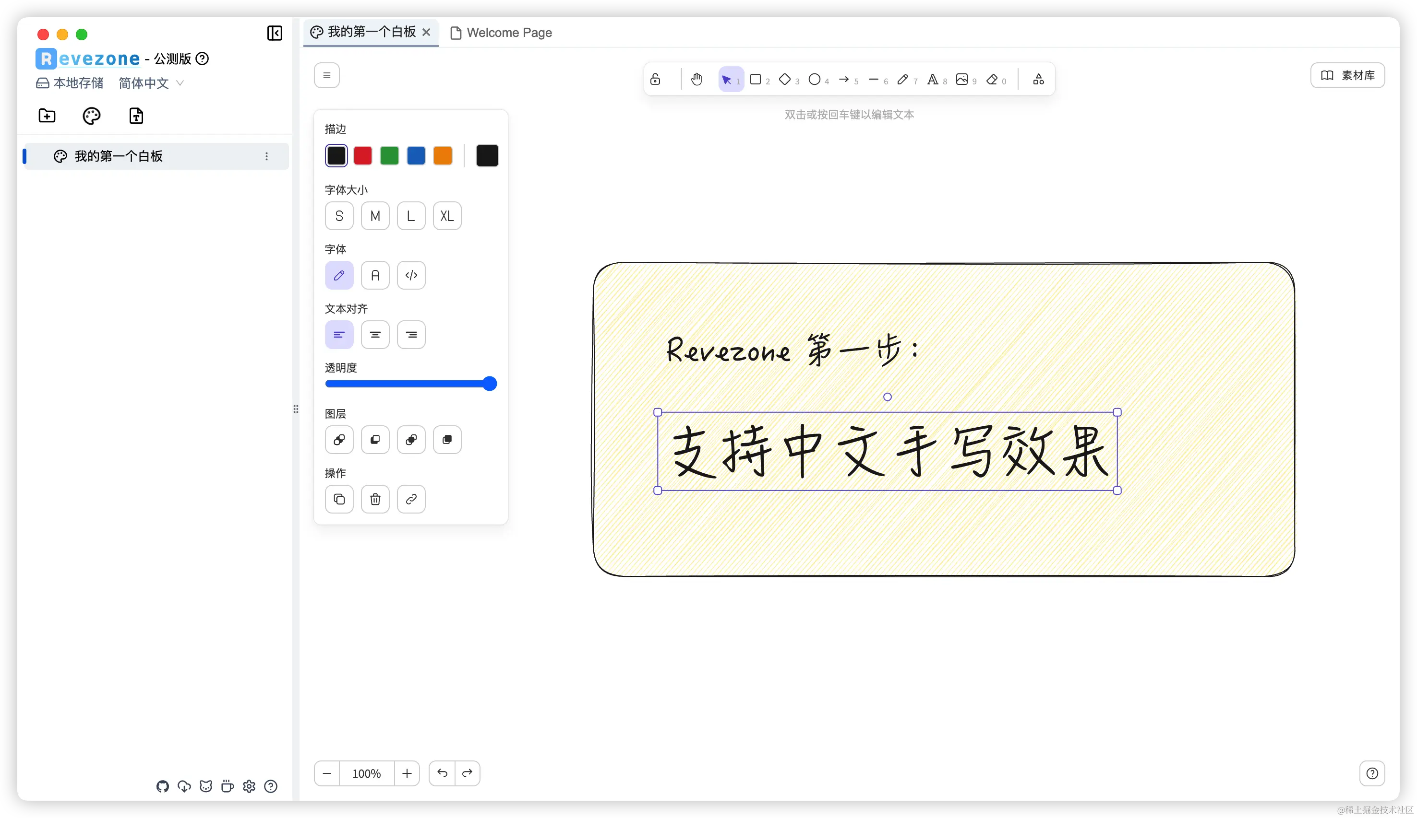Open Revezone's GitHub page
Viewport: 1417px width, 818px height.
[x=163, y=786]
